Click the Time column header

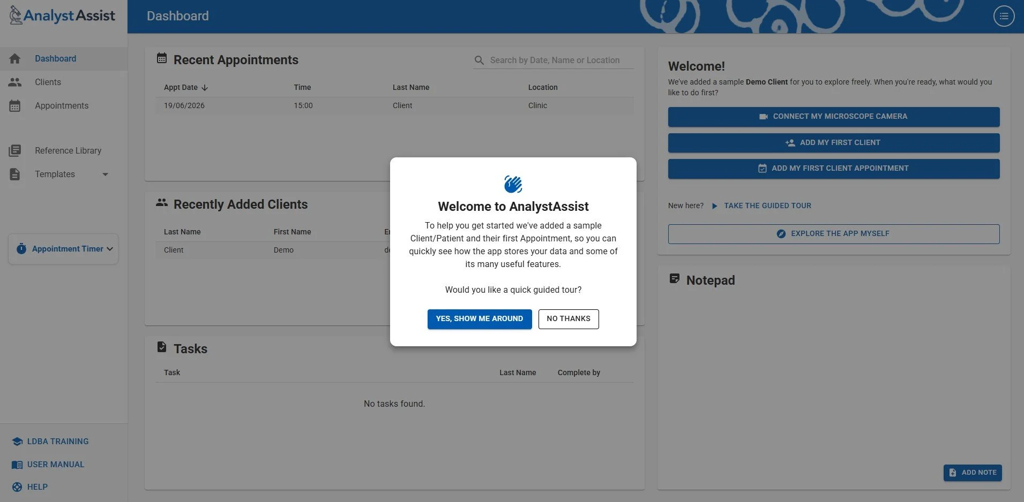302,87
